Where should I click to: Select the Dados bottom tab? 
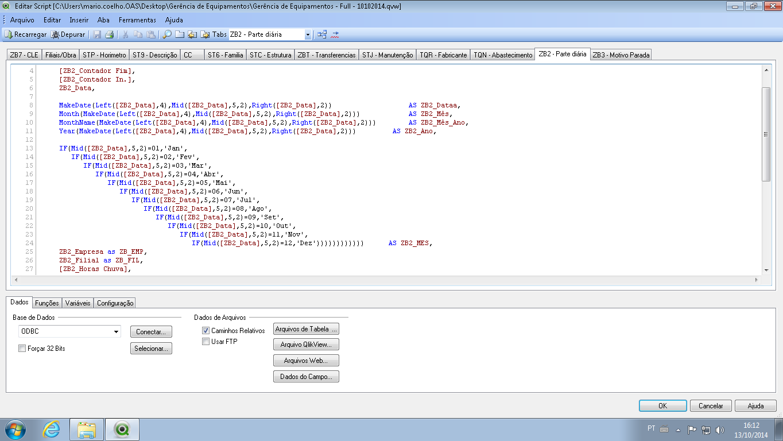[19, 302]
